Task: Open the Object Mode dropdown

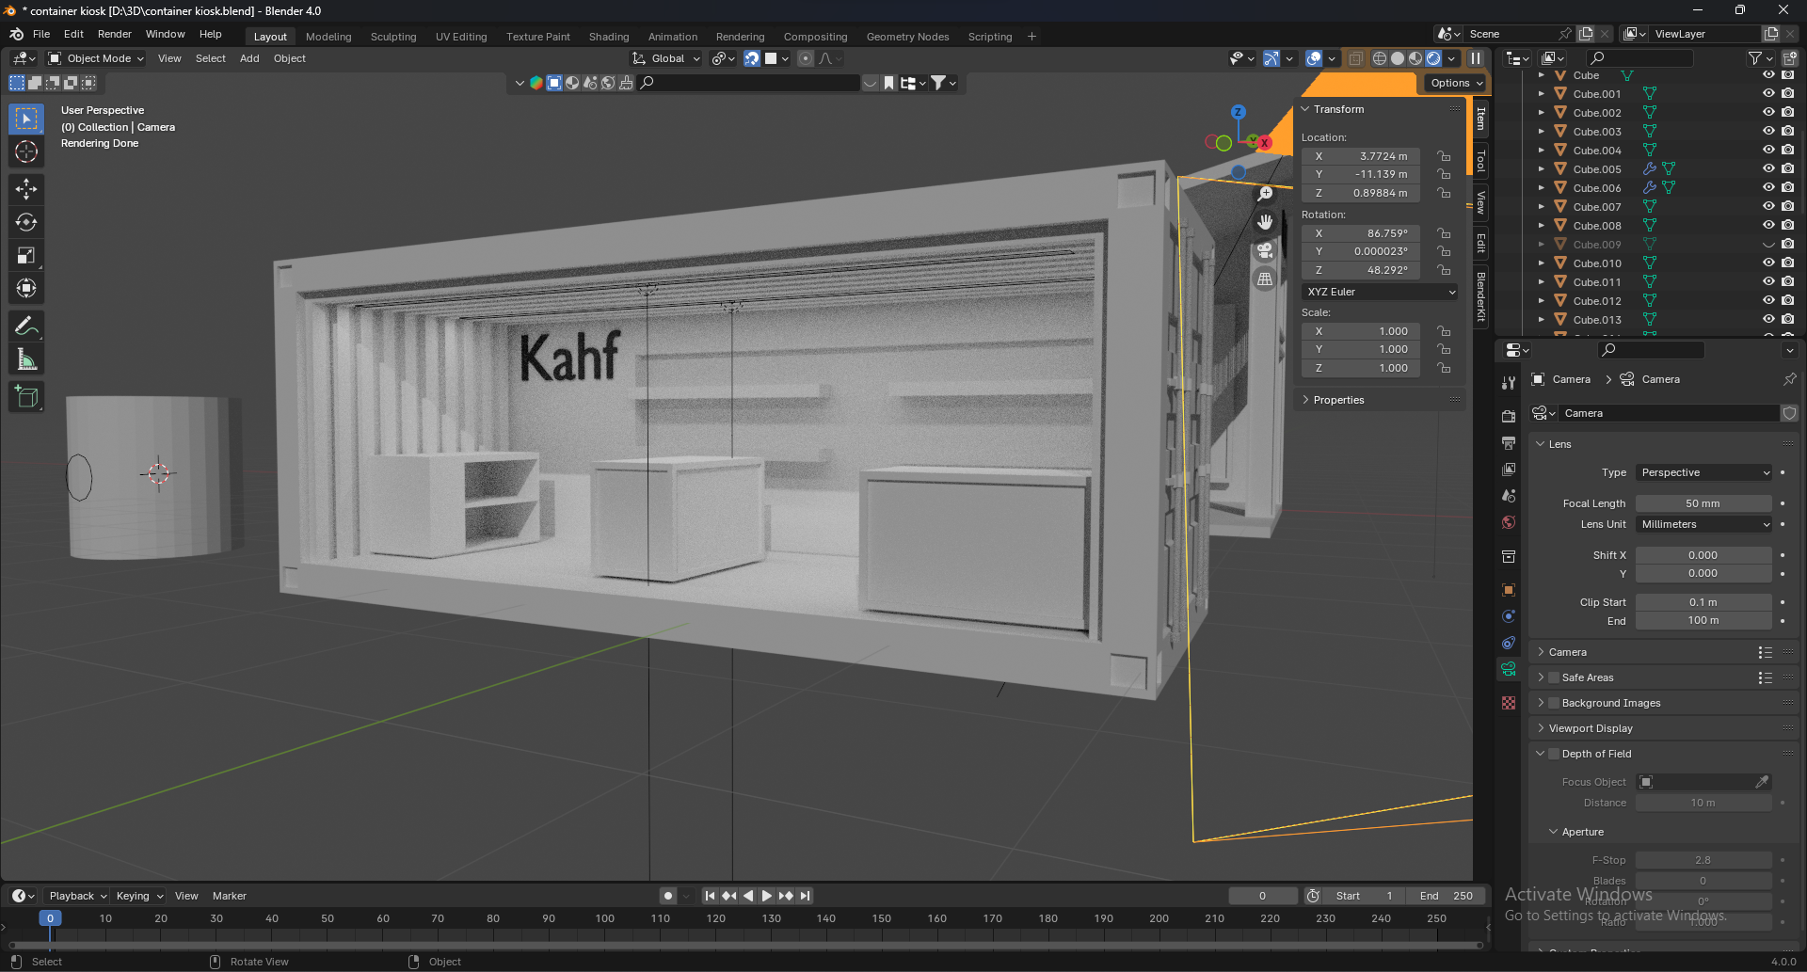Action: [96, 58]
